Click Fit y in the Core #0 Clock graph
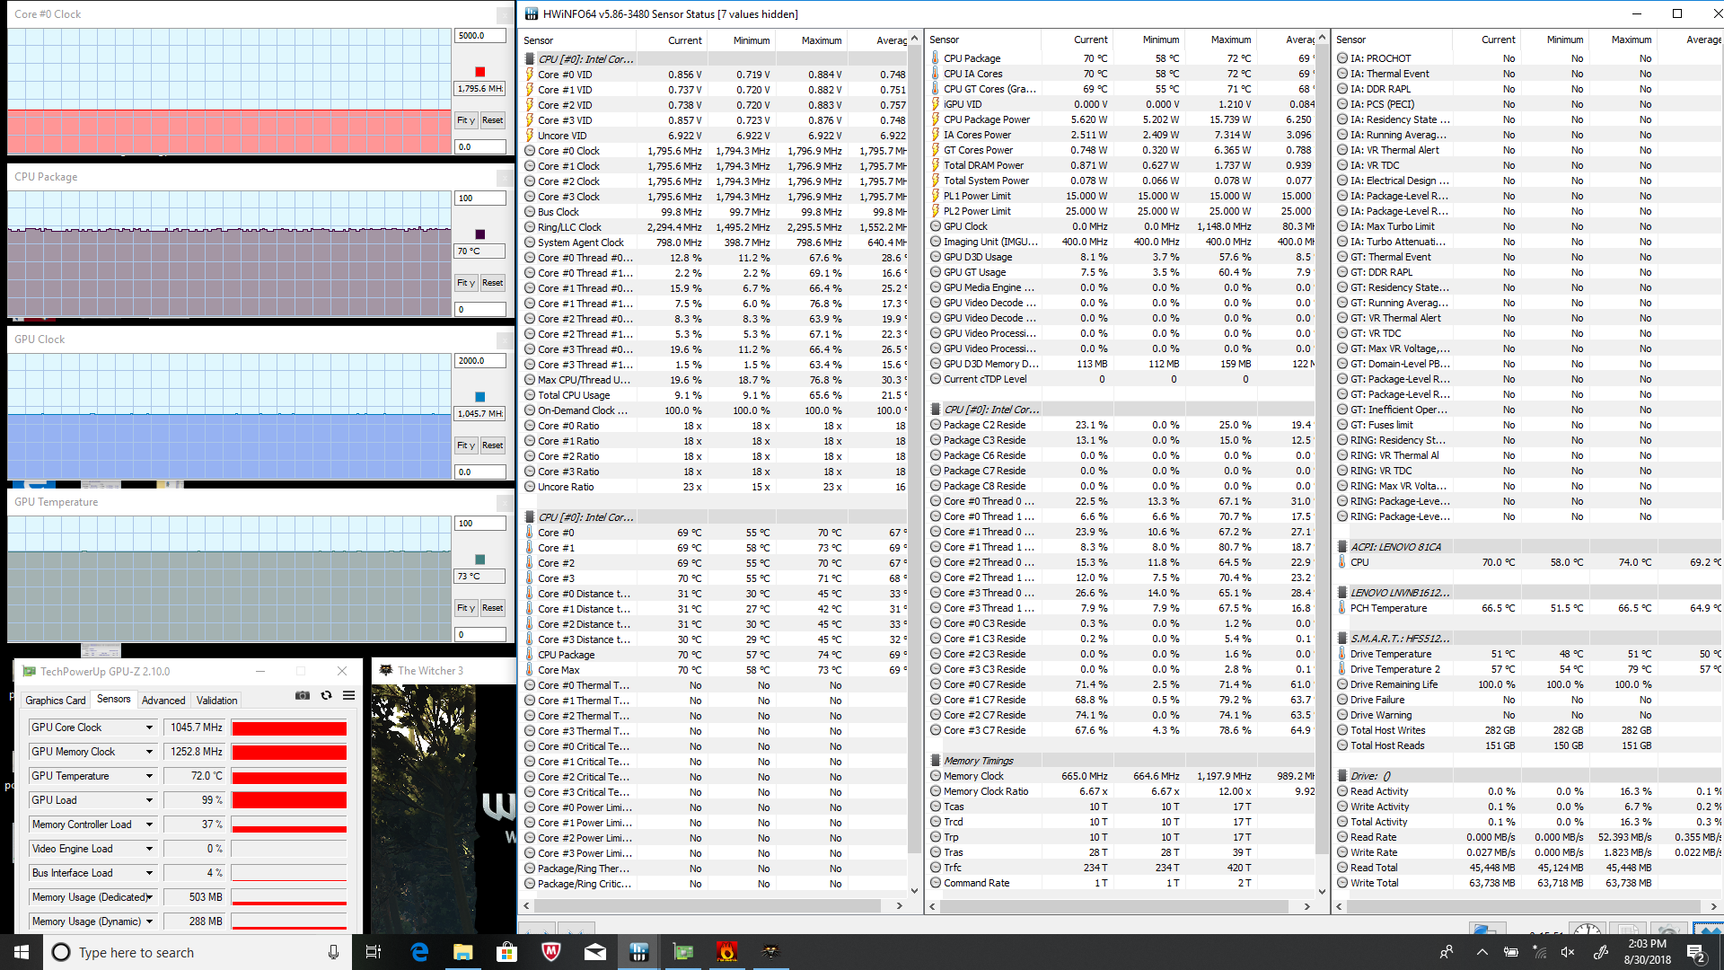This screenshot has height=970, width=1724. point(465,120)
